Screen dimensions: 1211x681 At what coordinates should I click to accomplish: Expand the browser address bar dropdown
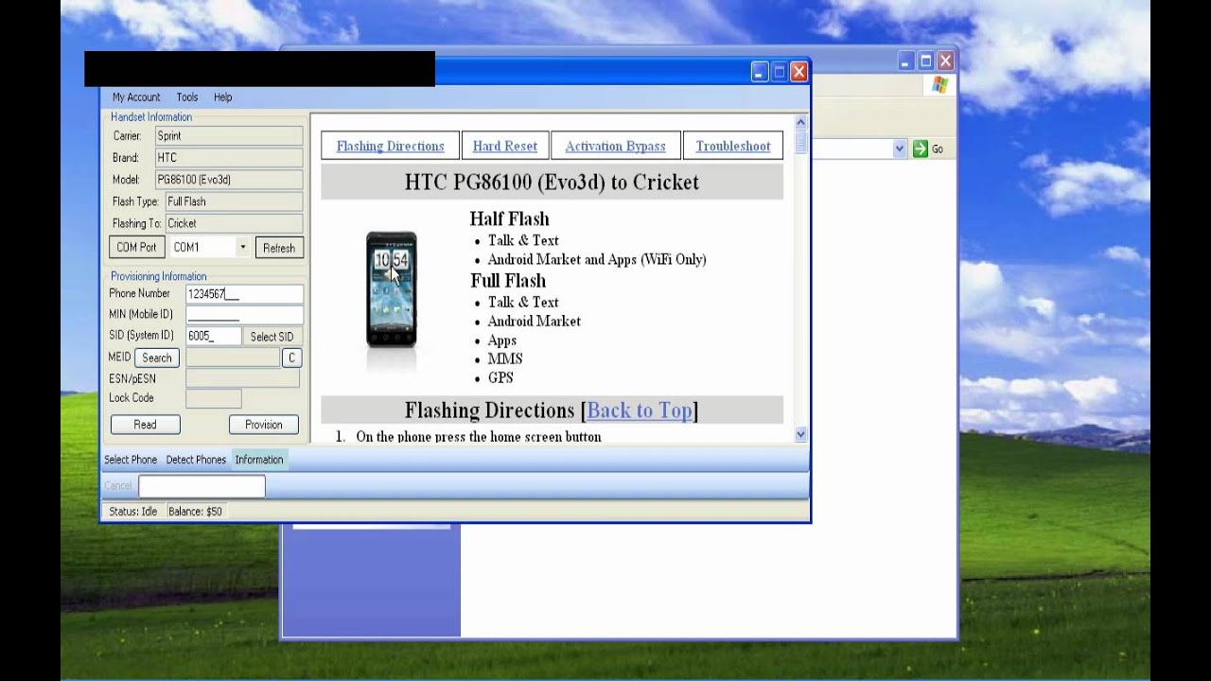[x=899, y=148]
